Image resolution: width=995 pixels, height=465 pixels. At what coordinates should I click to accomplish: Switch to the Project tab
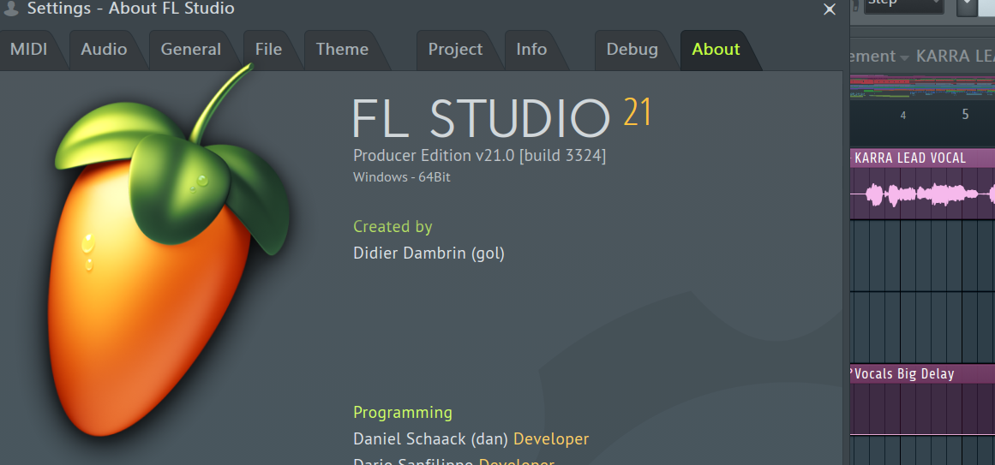tap(455, 50)
